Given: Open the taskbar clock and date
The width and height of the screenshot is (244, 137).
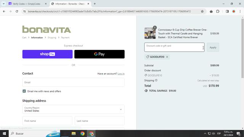Looking at the screenshot, I should point(228,134).
